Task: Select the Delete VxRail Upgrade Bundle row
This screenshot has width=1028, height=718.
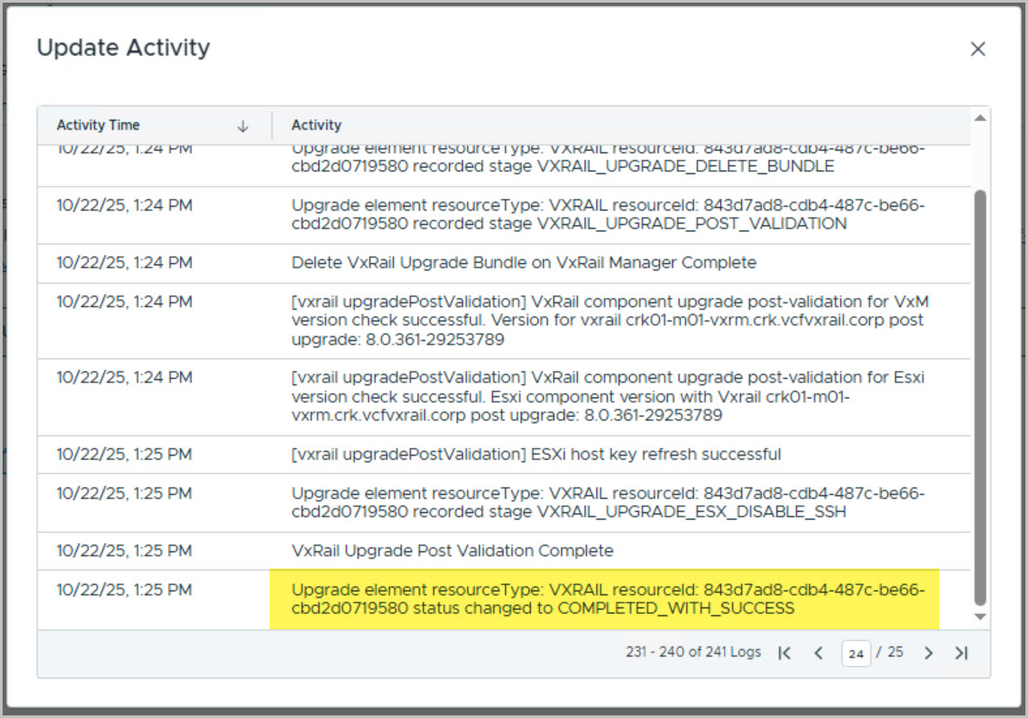Action: [524, 263]
